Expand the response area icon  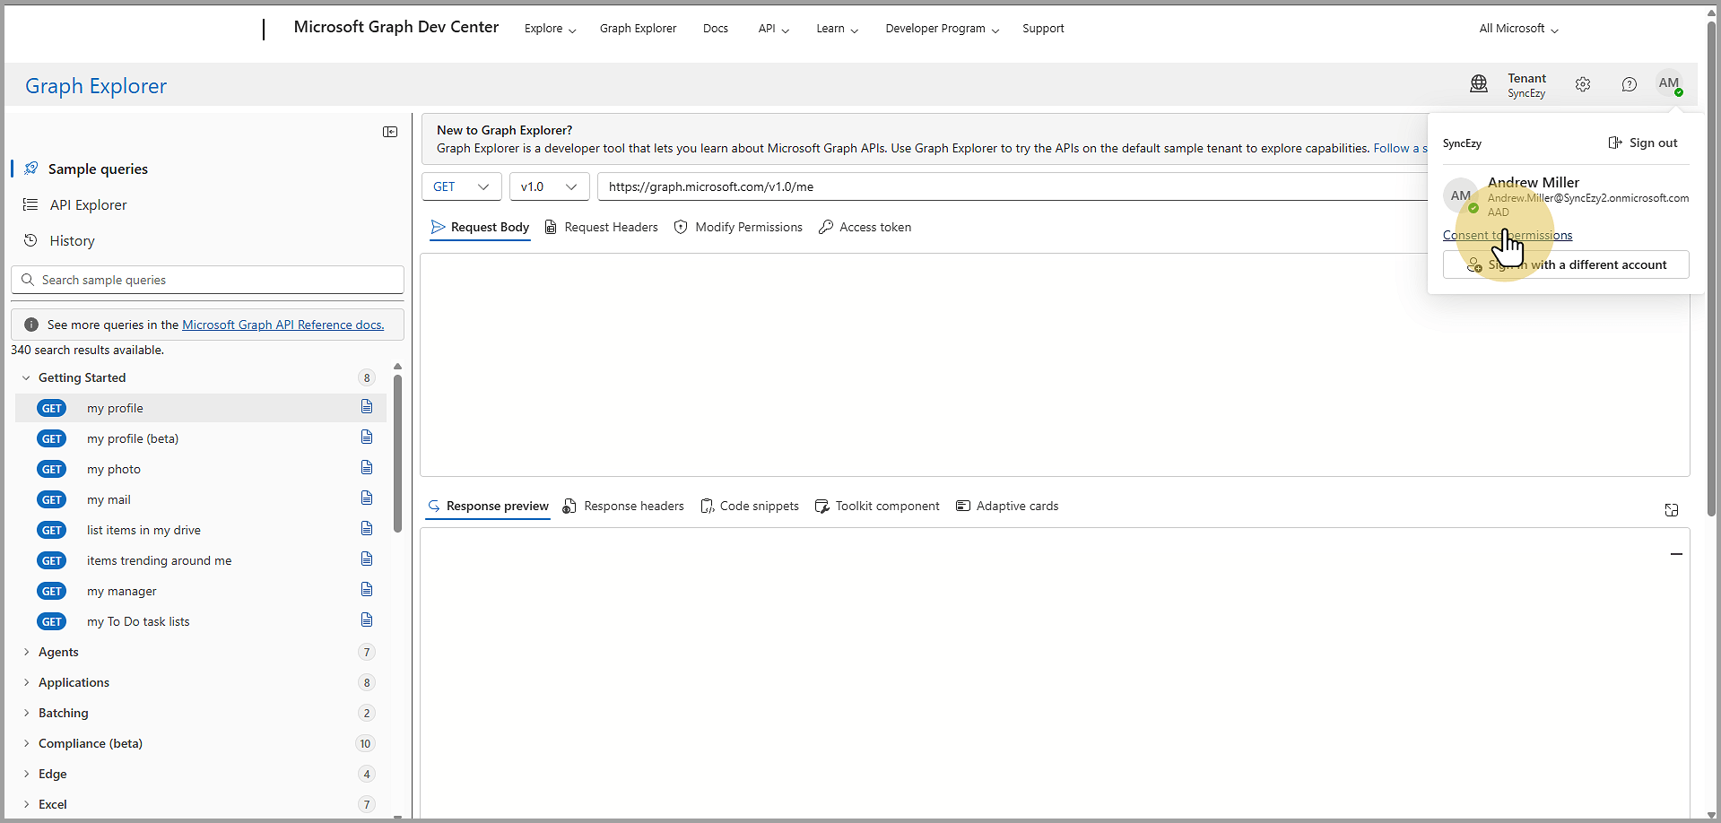pyautogui.click(x=1672, y=510)
